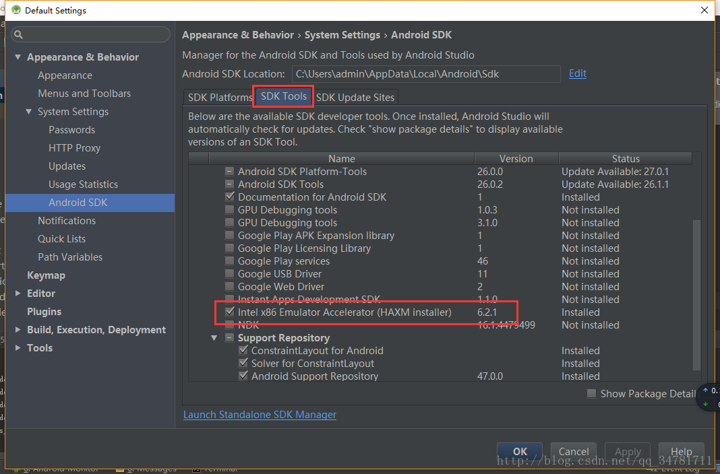
Task: Toggle the Android SDK Tools checkbox
Action: click(x=229, y=184)
